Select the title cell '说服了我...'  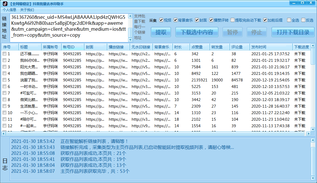29,80
